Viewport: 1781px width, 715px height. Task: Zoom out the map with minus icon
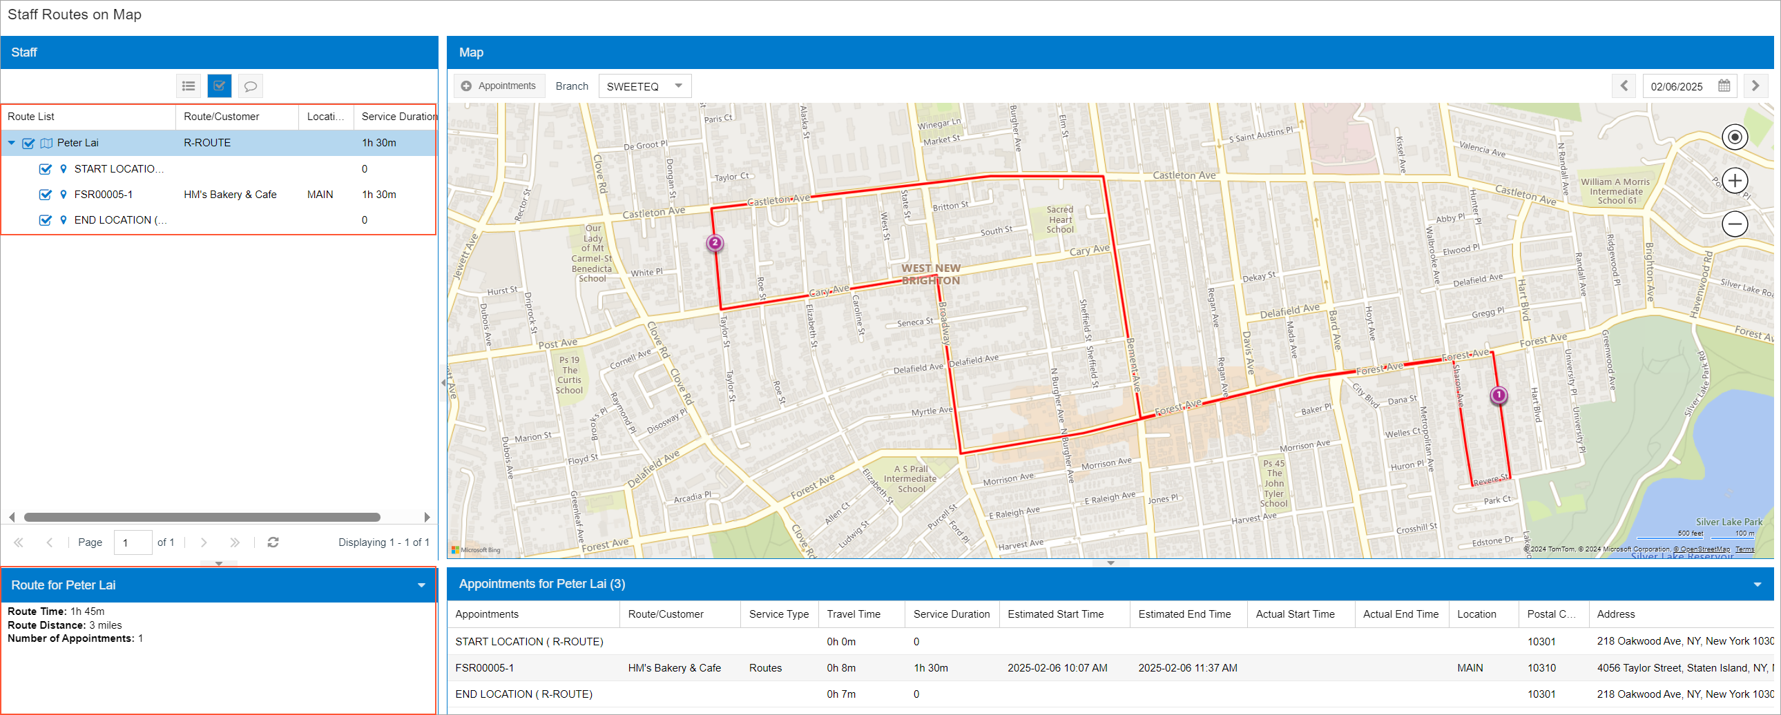(x=1735, y=224)
